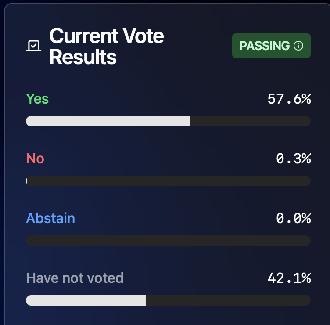Click the unfilled part of the 'Have not voted' bar

tap(228, 300)
